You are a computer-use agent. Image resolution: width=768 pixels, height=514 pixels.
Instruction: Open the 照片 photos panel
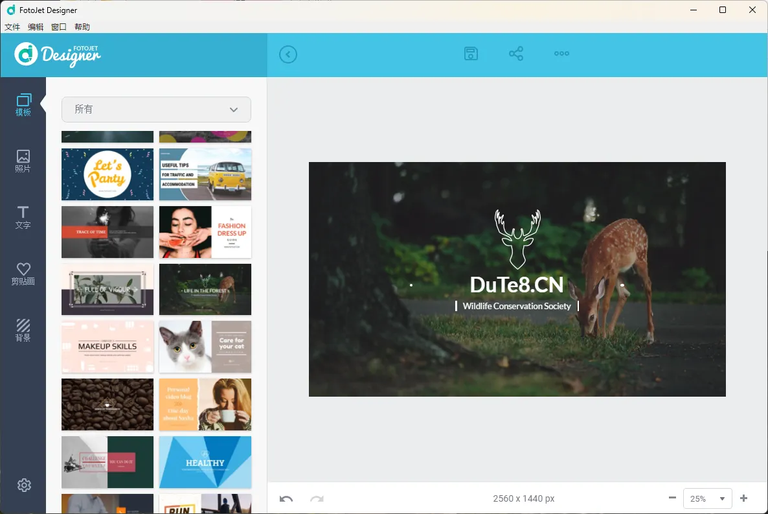coord(23,161)
